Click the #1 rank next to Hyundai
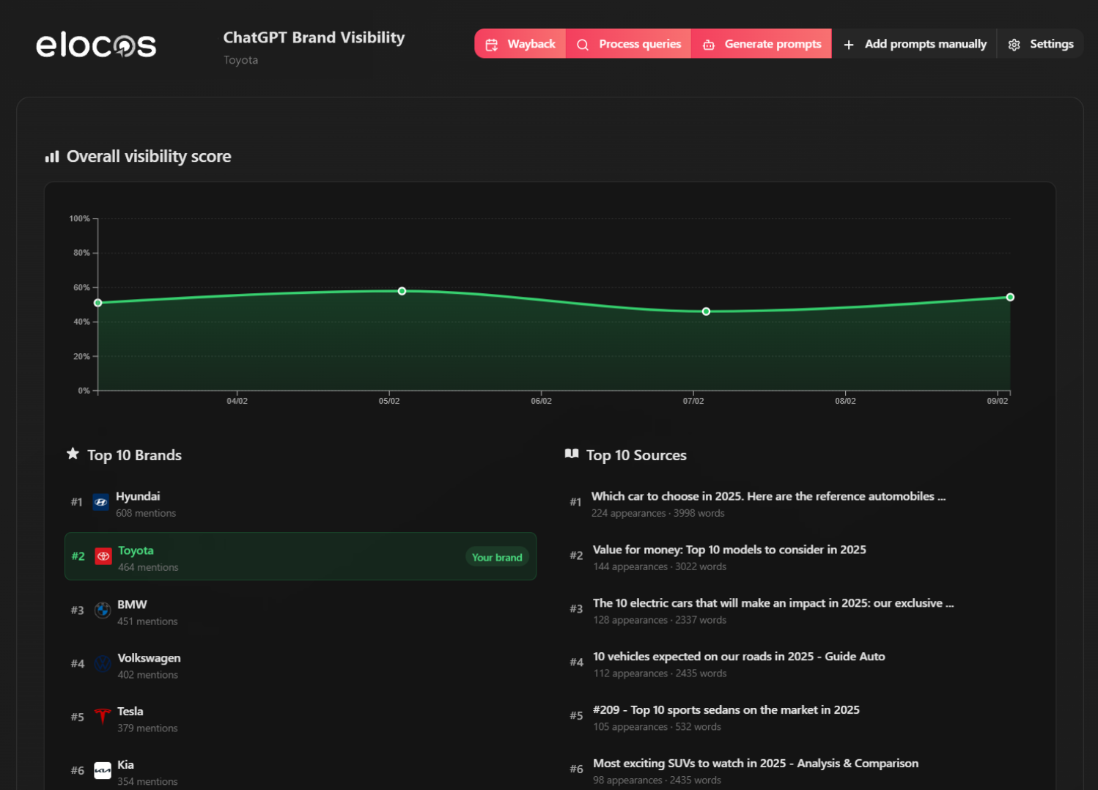The image size is (1098, 790). (77, 502)
